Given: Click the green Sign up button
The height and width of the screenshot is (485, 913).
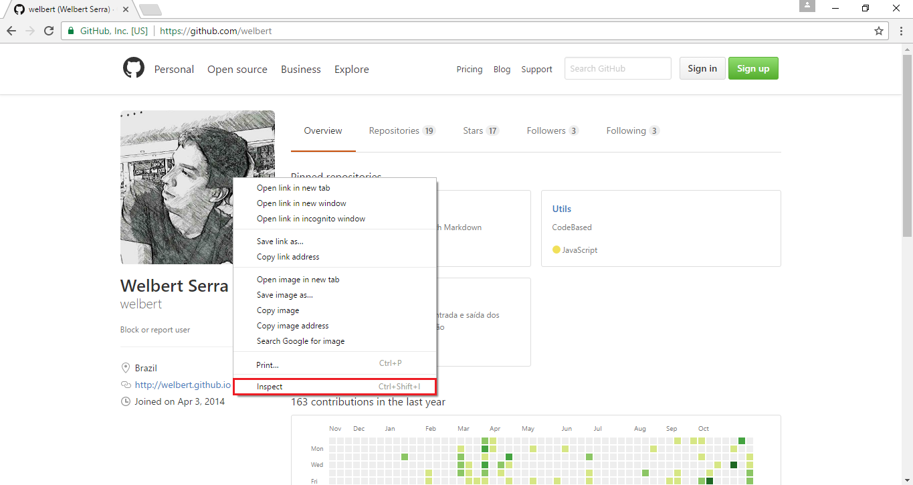Looking at the screenshot, I should coord(753,68).
